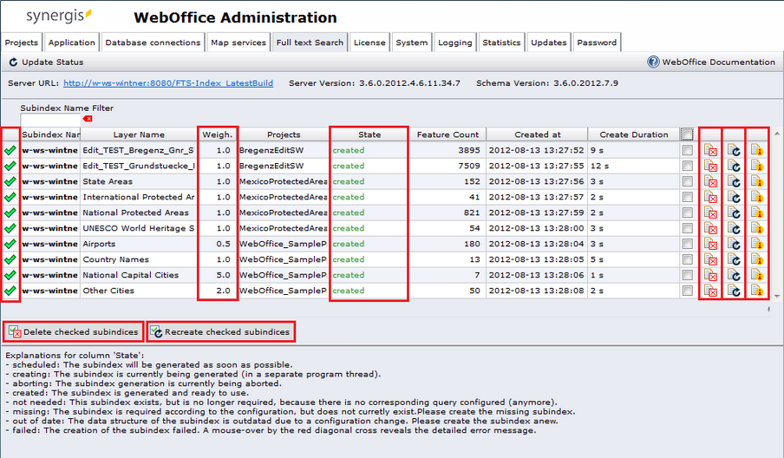Recreate the State Areas subindex
Viewport: 784px width, 458px height.
[734, 181]
